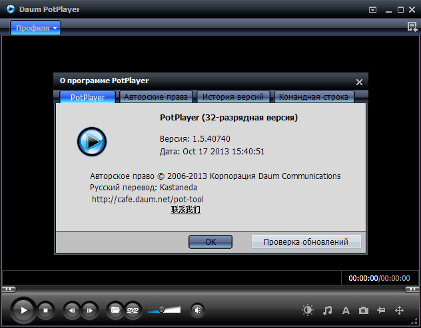
Task: Mute audio with the speaker icon
Action: click(197, 310)
